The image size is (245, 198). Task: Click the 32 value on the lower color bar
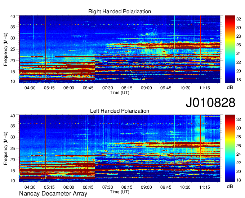[239, 119]
